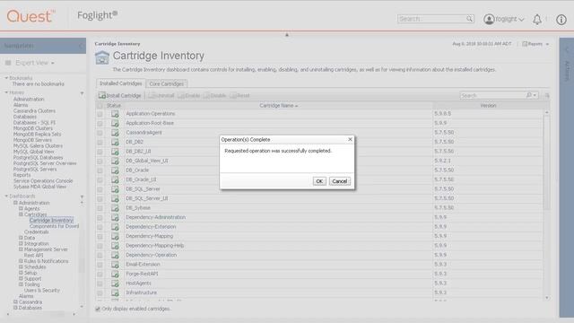The image size is (574, 323).
Task: Sort by the Cartridge Name column
Action: coord(278,106)
